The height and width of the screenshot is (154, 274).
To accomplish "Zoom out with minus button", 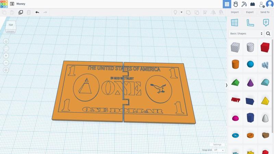I will click(6, 63).
